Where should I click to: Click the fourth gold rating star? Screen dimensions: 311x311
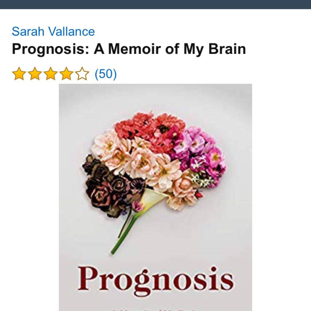[x=66, y=74]
